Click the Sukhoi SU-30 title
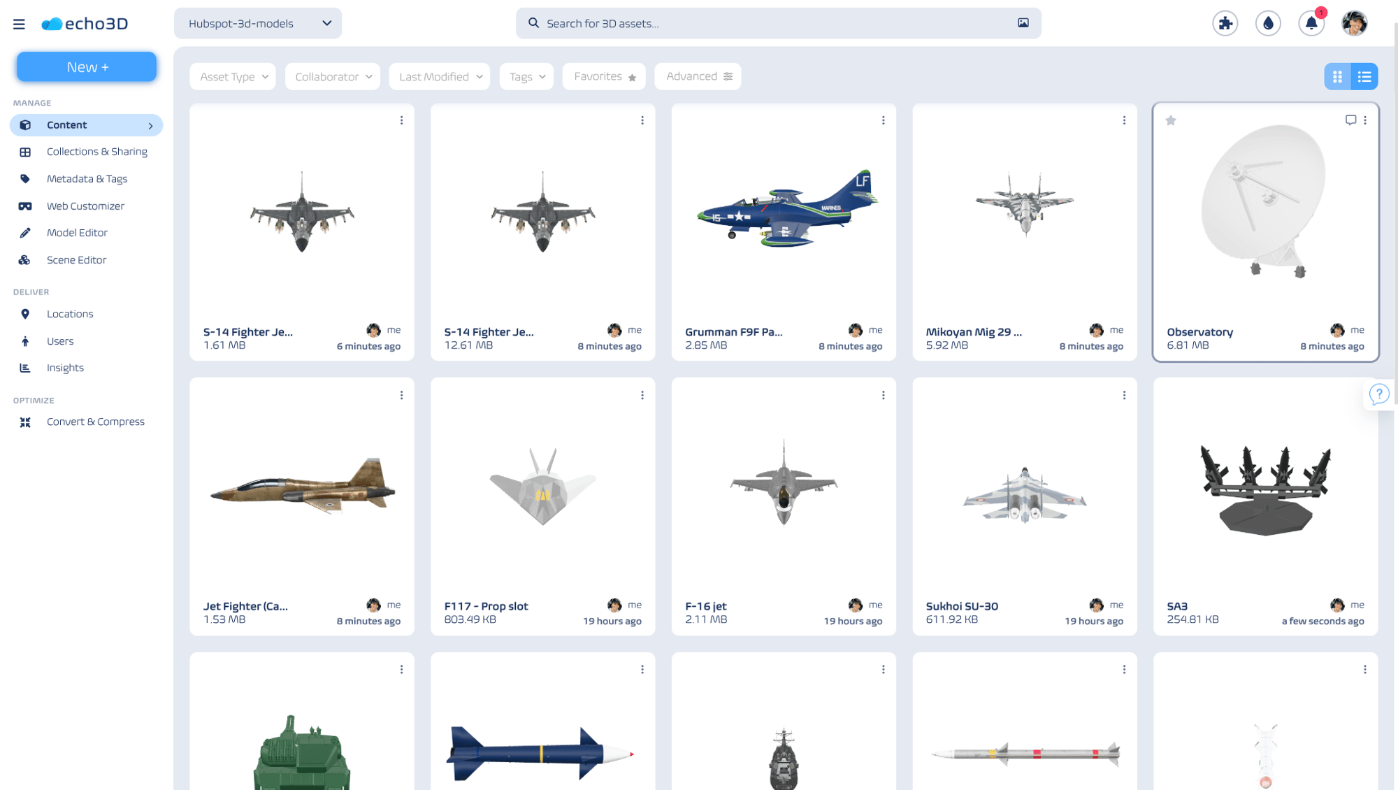 962,606
